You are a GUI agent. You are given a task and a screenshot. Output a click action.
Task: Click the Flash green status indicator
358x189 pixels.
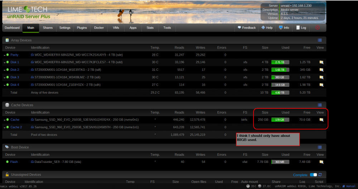tap(7, 161)
